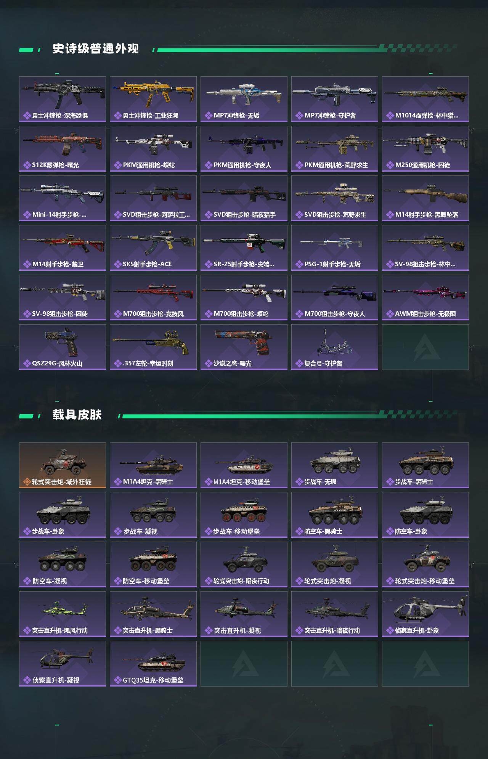The image size is (488, 759).
Task: Select the golden 勇士冲锋枪-工业狂潮 skin
Action: coord(153,99)
